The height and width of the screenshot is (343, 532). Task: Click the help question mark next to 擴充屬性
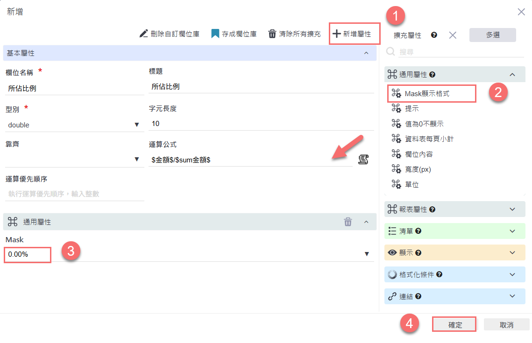click(x=434, y=35)
